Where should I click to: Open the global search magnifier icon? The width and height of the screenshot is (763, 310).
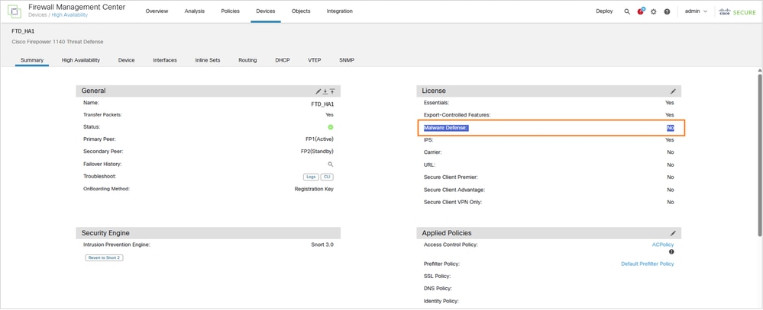pyautogui.click(x=627, y=11)
